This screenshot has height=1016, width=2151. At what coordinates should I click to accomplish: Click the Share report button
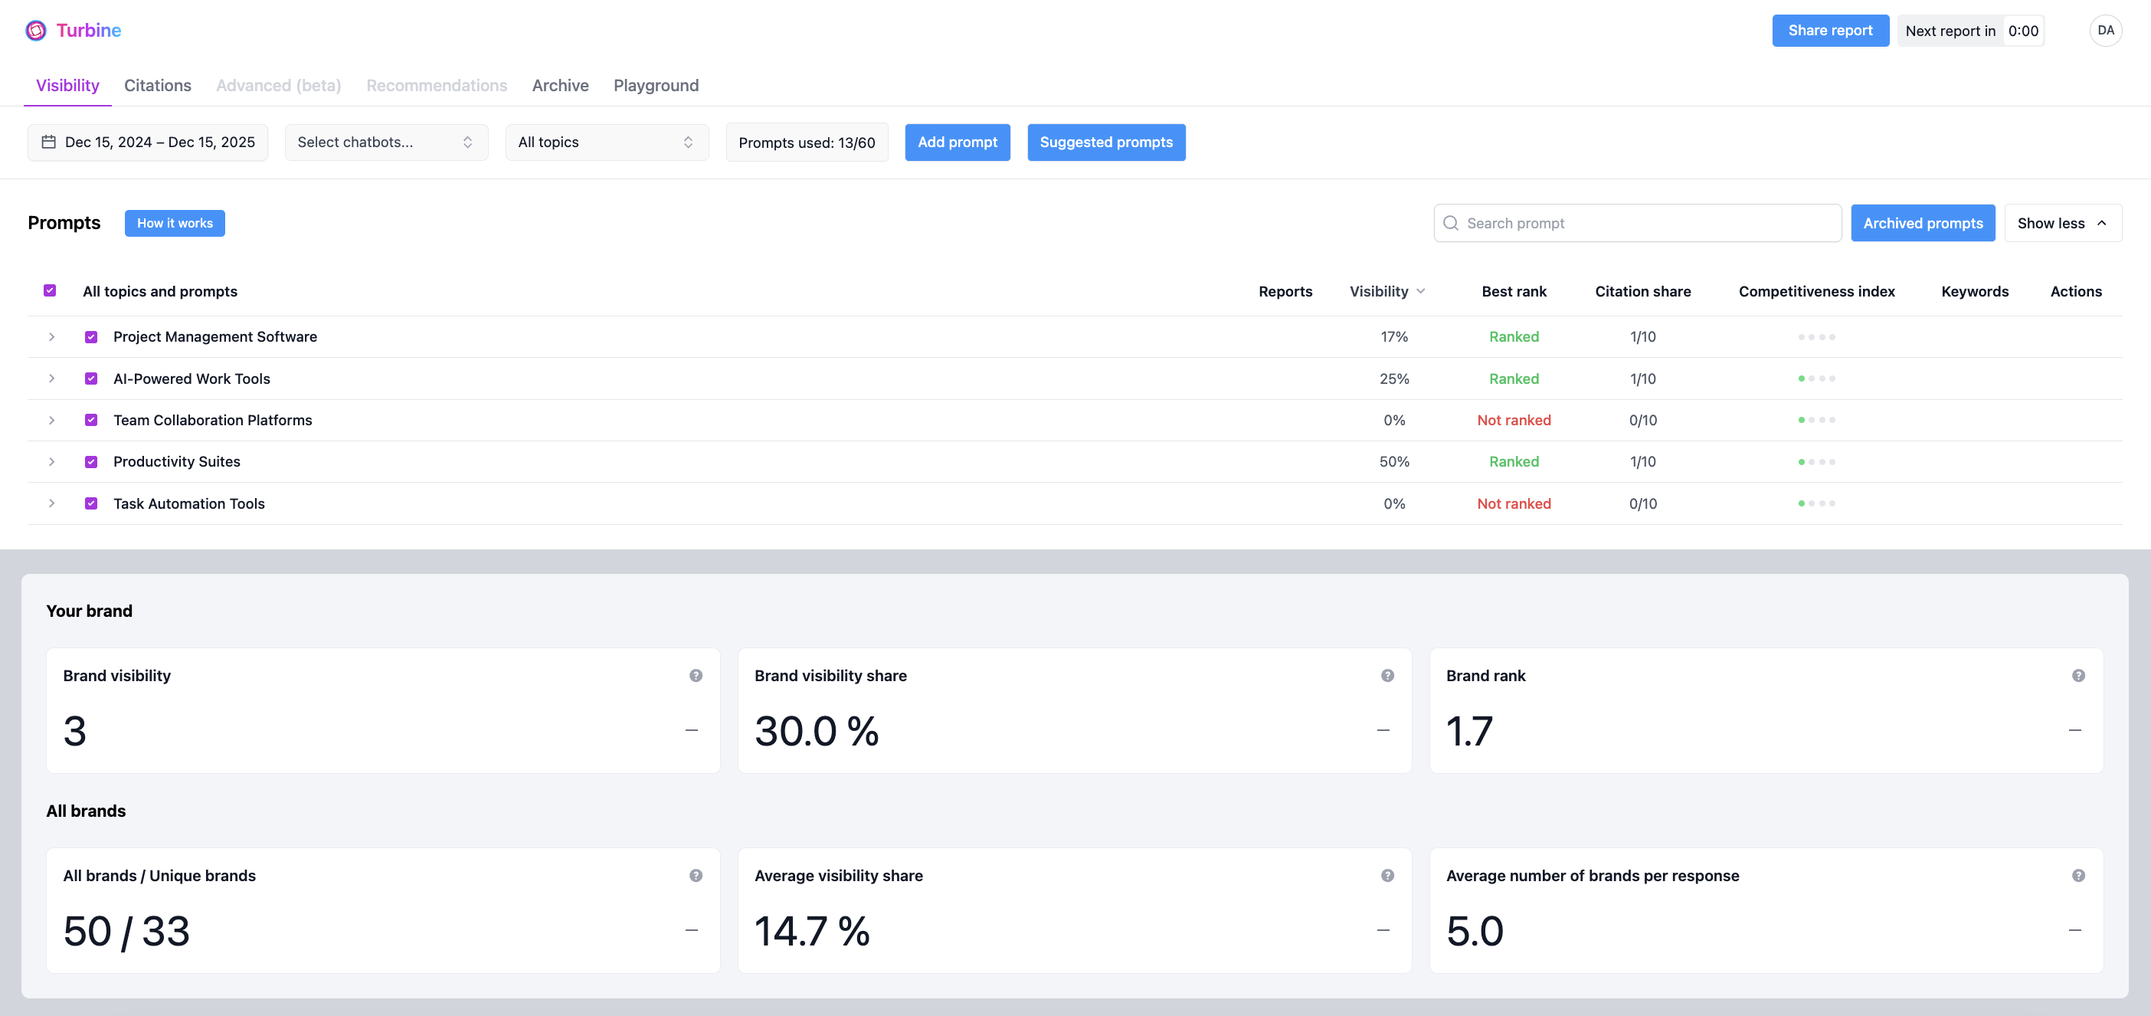click(x=1829, y=31)
